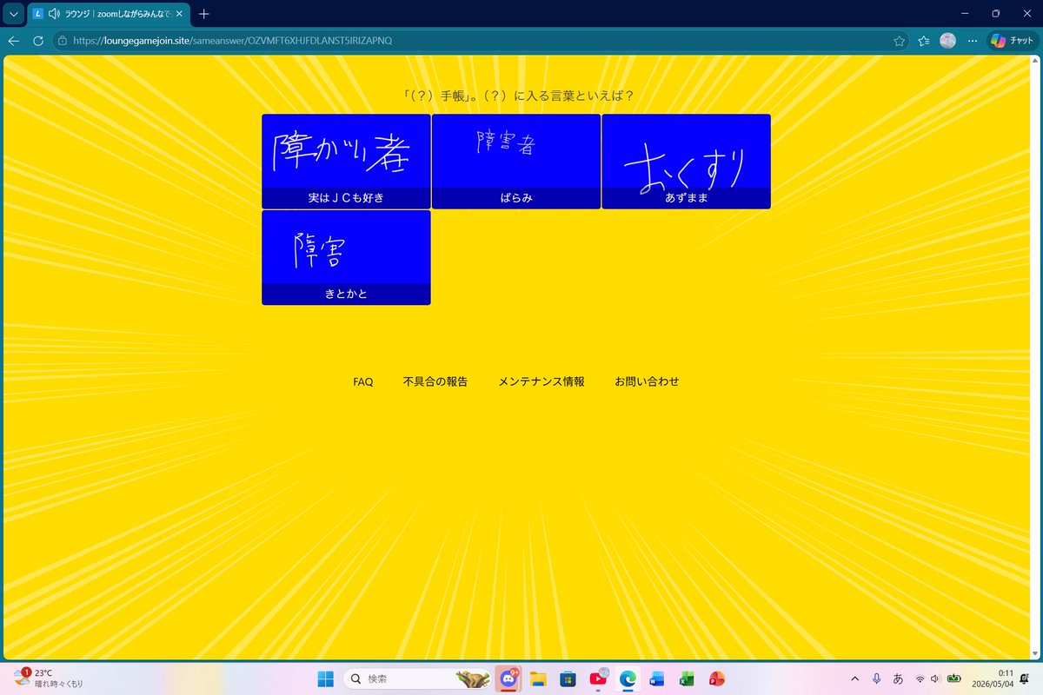Open the Favorites list button

(924, 41)
